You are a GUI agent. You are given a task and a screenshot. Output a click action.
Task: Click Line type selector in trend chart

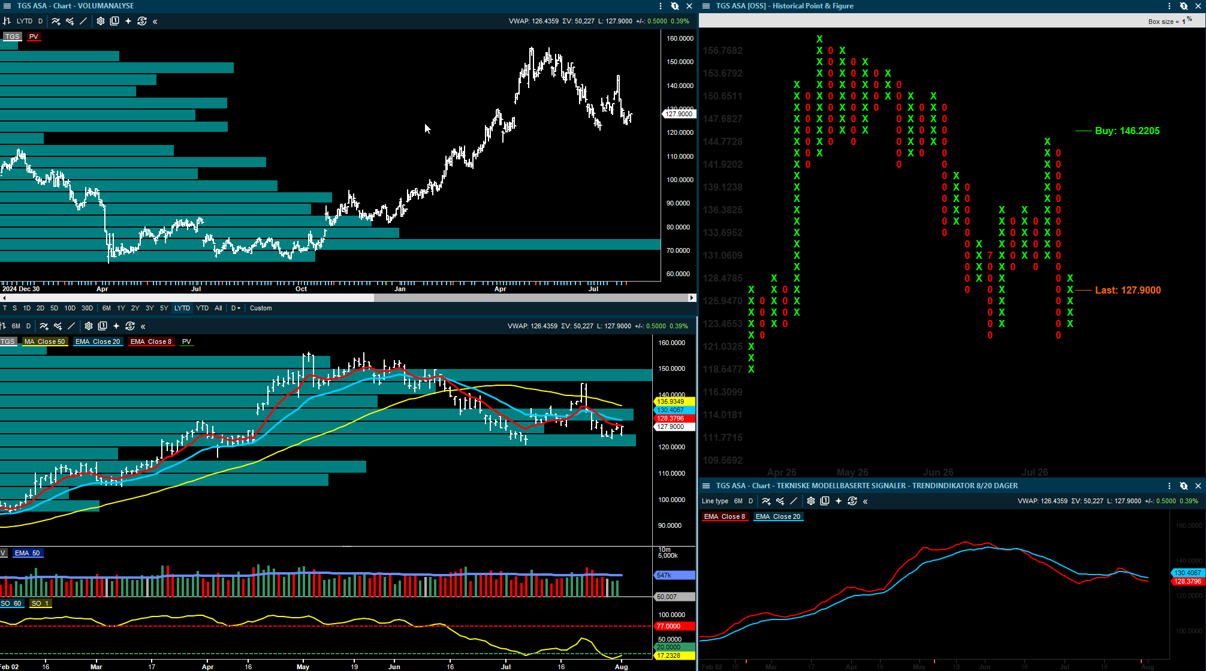pyautogui.click(x=715, y=501)
